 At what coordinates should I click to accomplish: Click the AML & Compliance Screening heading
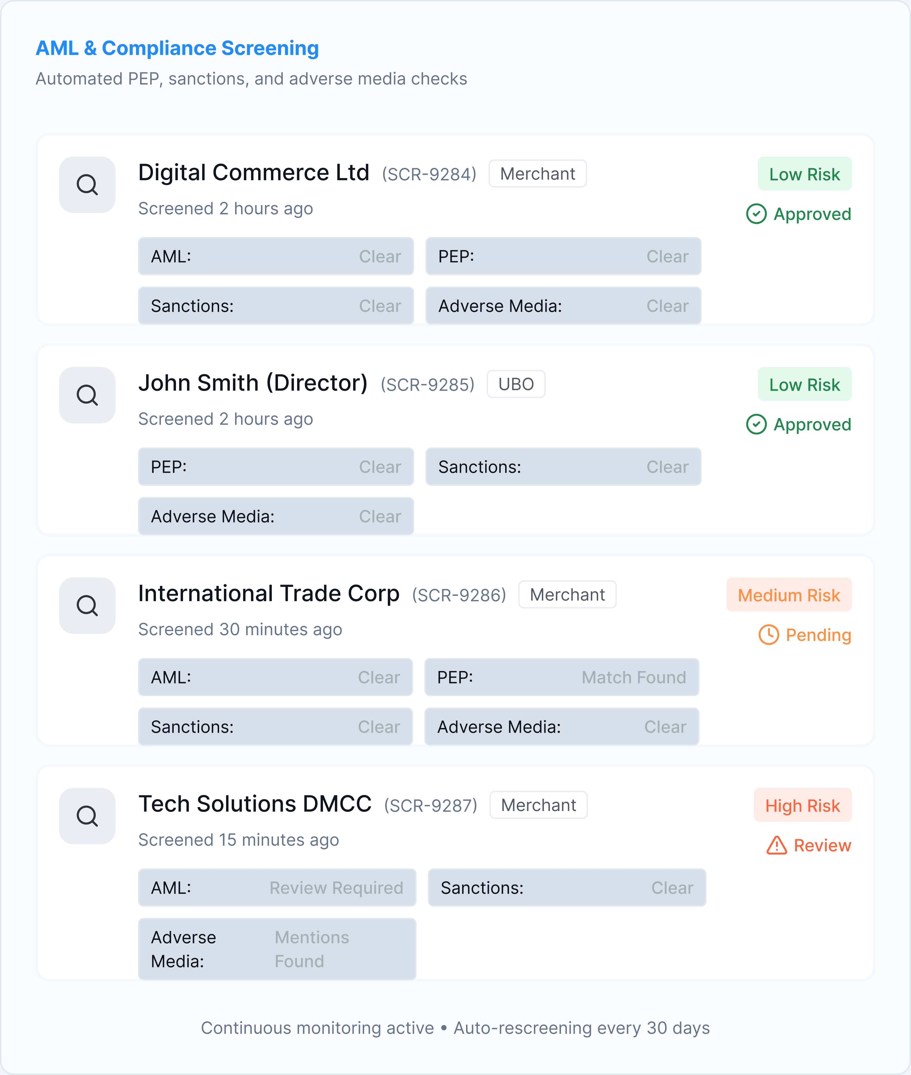(177, 48)
